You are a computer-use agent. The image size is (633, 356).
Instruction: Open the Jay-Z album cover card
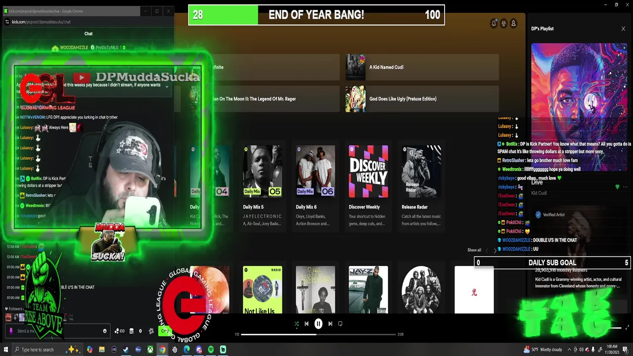368,290
